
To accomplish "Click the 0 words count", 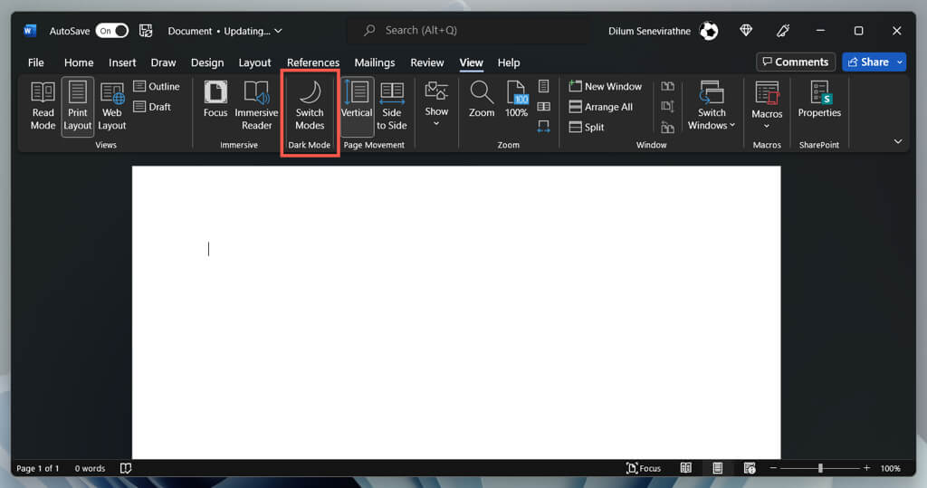I will 90,468.
